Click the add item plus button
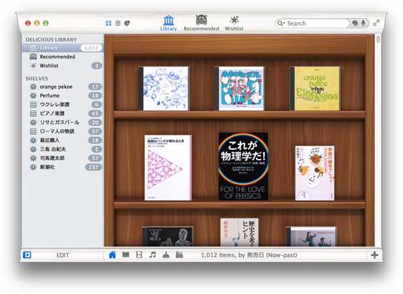Viewport: 403px width, 294px height. (374, 255)
